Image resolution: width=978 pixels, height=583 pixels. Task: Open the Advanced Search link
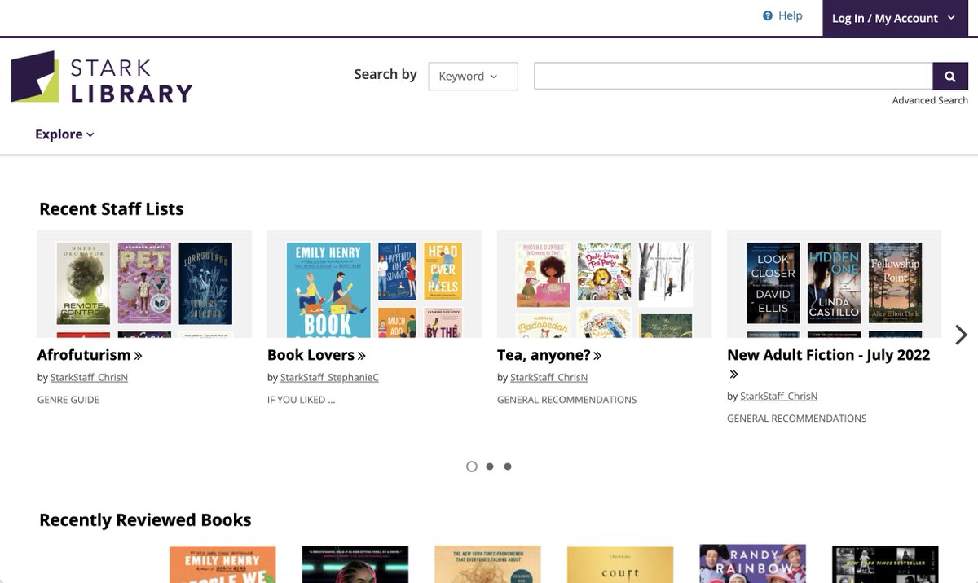930,100
